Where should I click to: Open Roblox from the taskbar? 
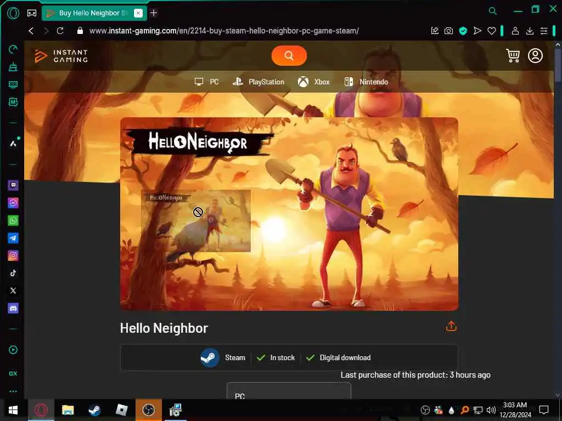click(122, 410)
